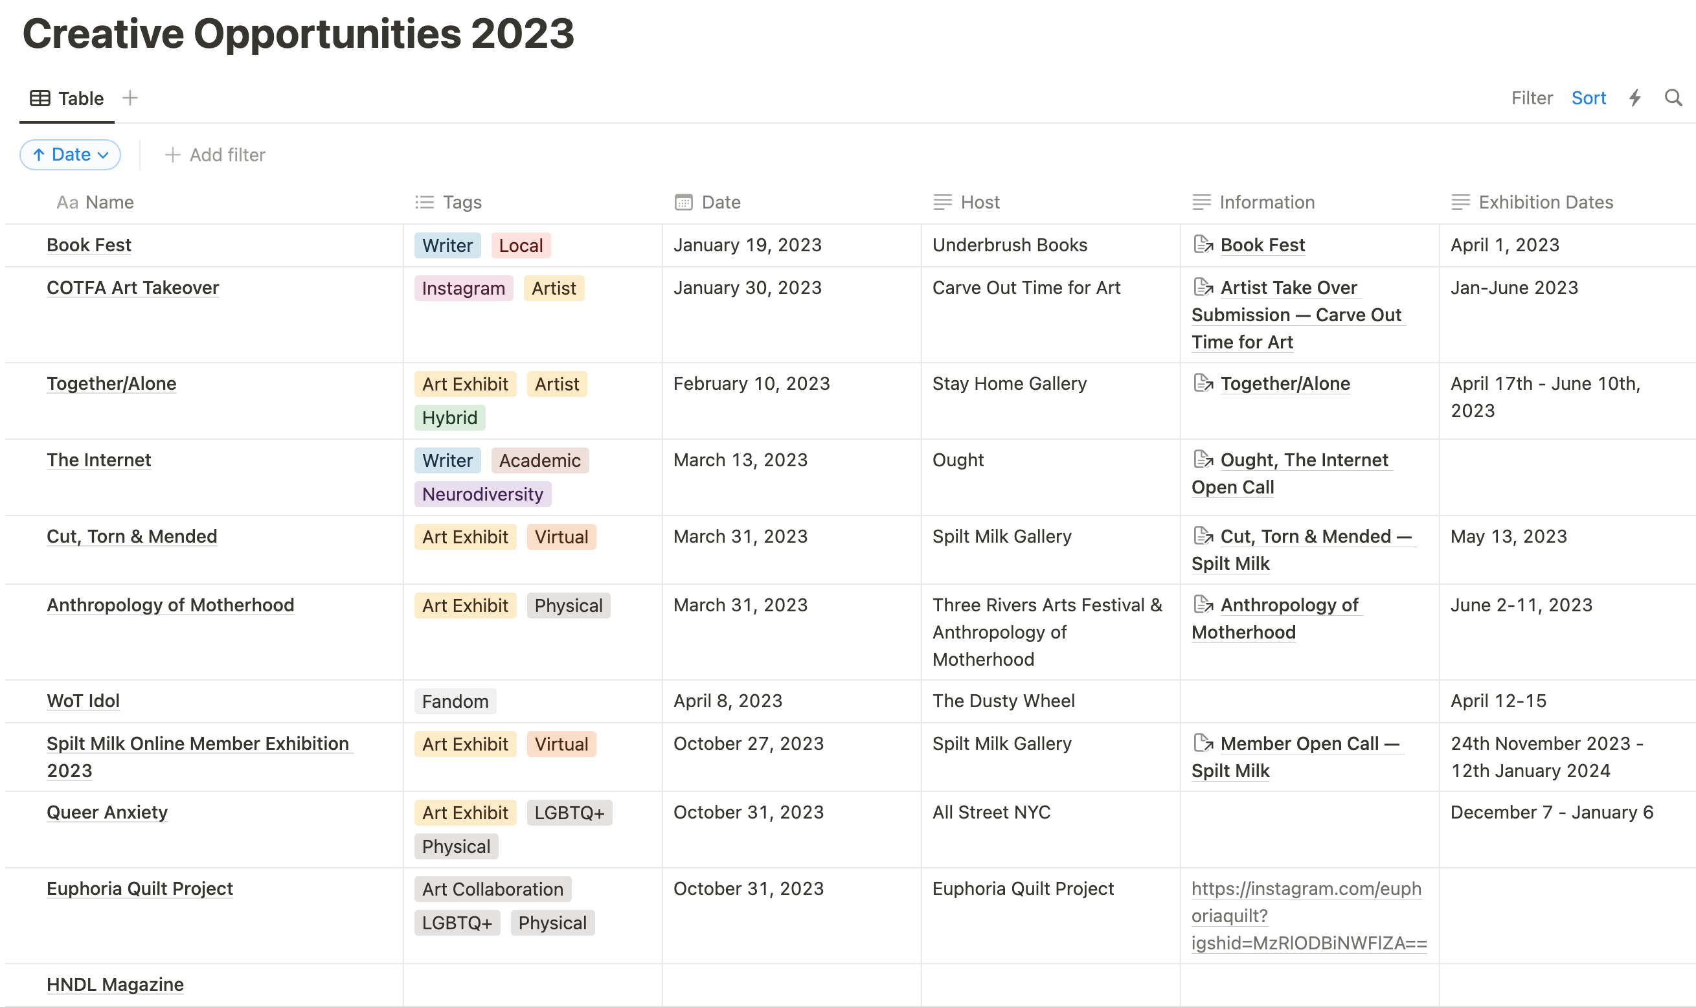Click page icon beside Ought, The Internet
This screenshot has width=1696, height=1007.
click(x=1203, y=459)
